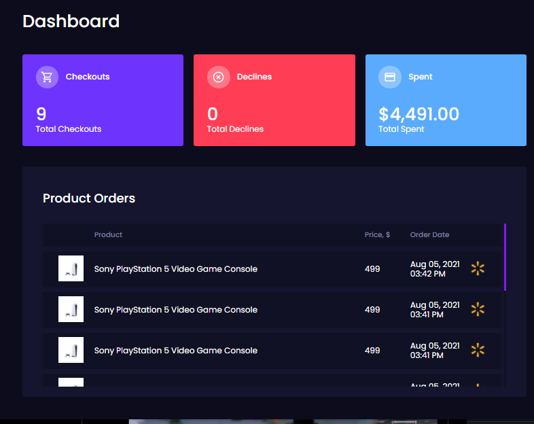The image size is (534, 424).
Task: Click the Spent credit card icon
Action: click(x=389, y=77)
